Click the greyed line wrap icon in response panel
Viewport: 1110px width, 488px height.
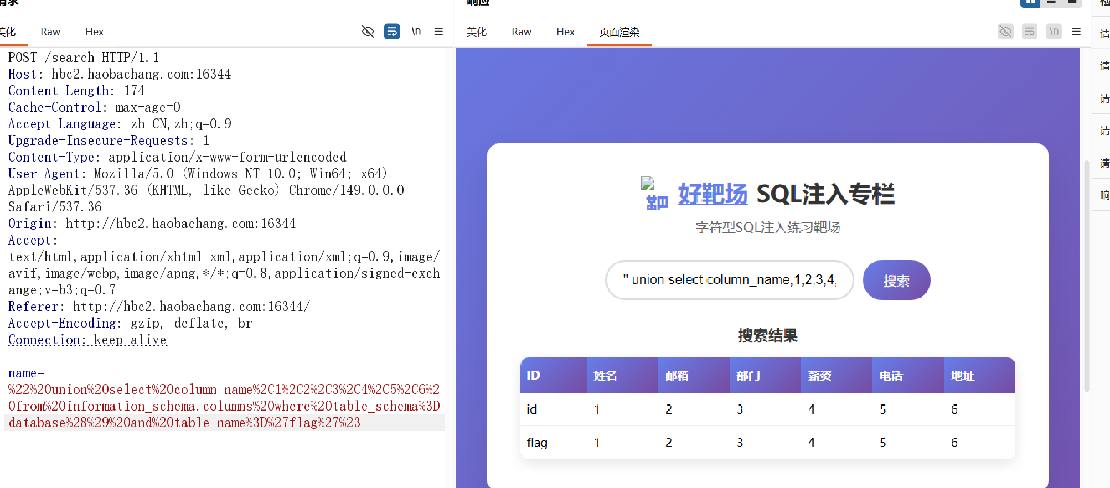pyautogui.click(x=1030, y=32)
